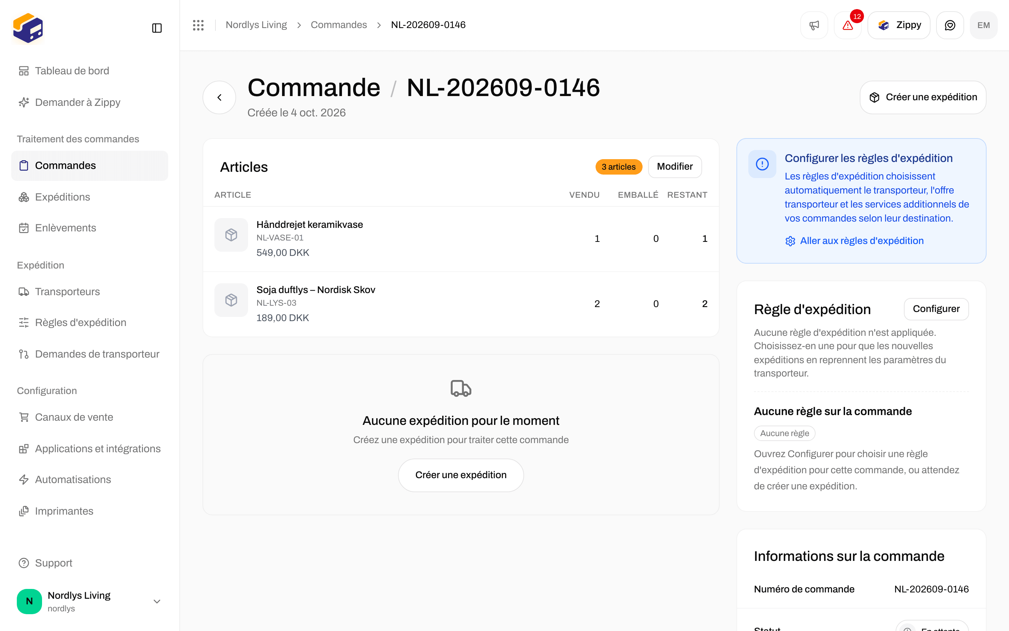Collapse the sidebar panel icon
1009x631 pixels.
pyautogui.click(x=157, y=28)
